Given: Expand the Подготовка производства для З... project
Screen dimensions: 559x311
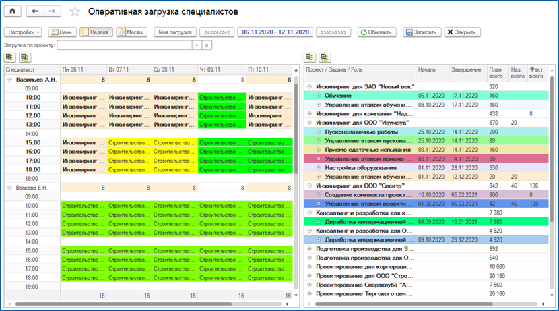Looking at the screenshot, I should coord(309,249).
